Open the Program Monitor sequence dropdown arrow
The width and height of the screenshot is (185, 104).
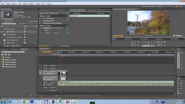point(137,9)
